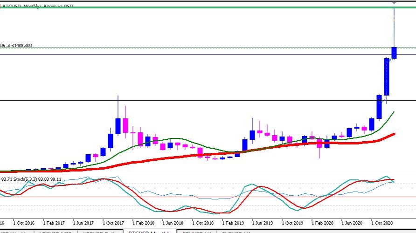This screenshot has height=233, width=416.
Task: Open the partially visible Weekly chart tab
Action: click(x=16, y=232)
